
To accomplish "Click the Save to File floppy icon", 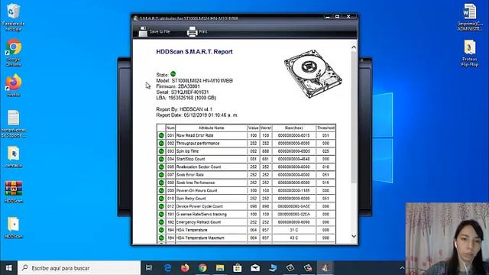I will pyautogui.click(x=143, y=31).
